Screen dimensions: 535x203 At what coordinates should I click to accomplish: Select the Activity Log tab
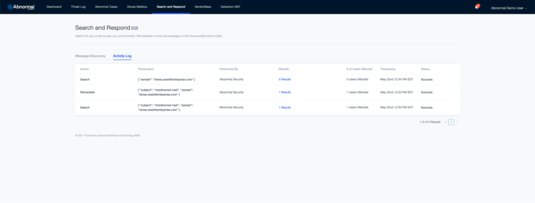(x=122, y=55)
